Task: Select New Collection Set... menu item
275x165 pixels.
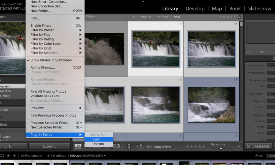Action: [x=55, y=6]
